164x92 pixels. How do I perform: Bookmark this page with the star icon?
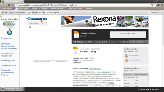pos(155,5)
